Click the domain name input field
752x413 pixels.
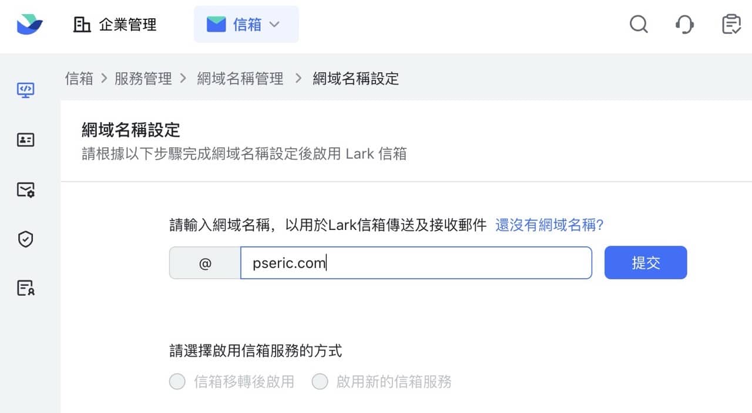416,263
